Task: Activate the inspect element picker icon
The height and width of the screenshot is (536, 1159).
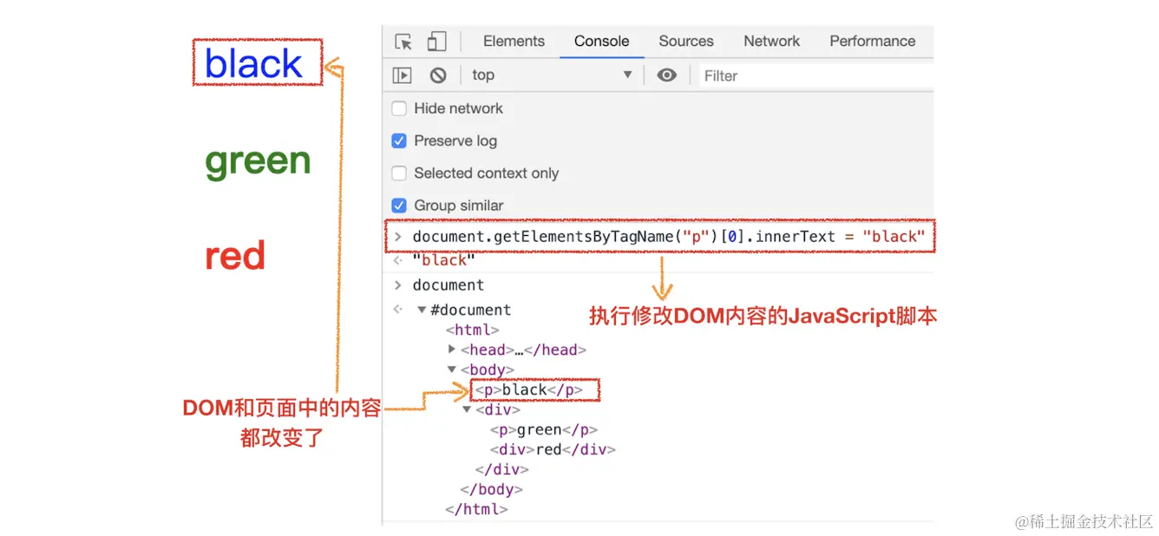Action: pos(403,42)
